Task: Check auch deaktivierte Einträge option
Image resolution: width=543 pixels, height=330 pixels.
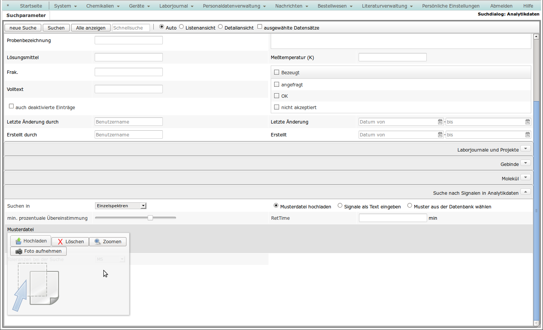Action: (11, 106)
